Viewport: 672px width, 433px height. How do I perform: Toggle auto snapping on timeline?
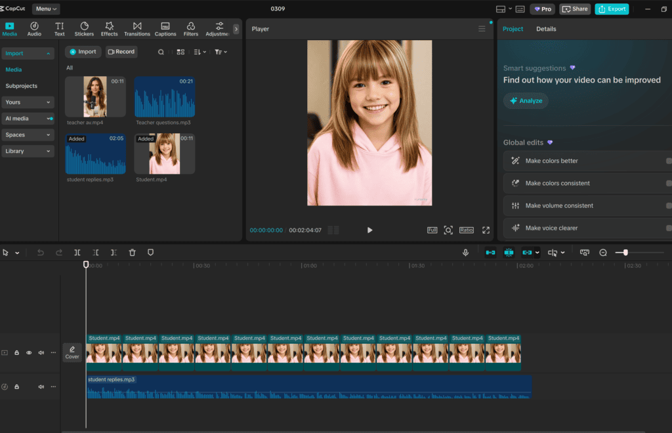(509, 253)
